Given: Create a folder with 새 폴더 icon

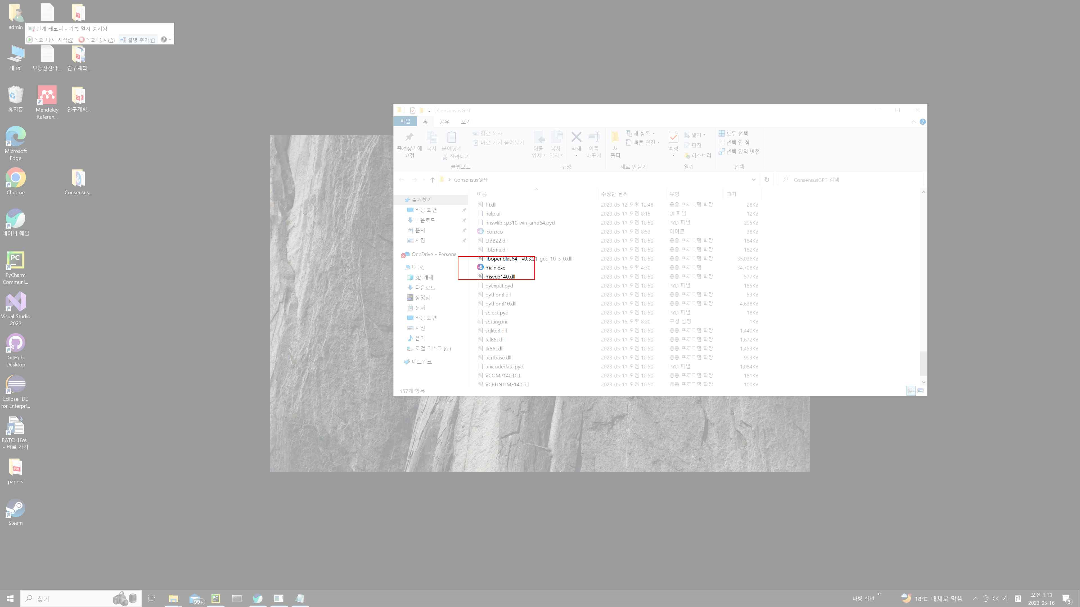Looking at the screenshot, I should [x=614, y=142].
